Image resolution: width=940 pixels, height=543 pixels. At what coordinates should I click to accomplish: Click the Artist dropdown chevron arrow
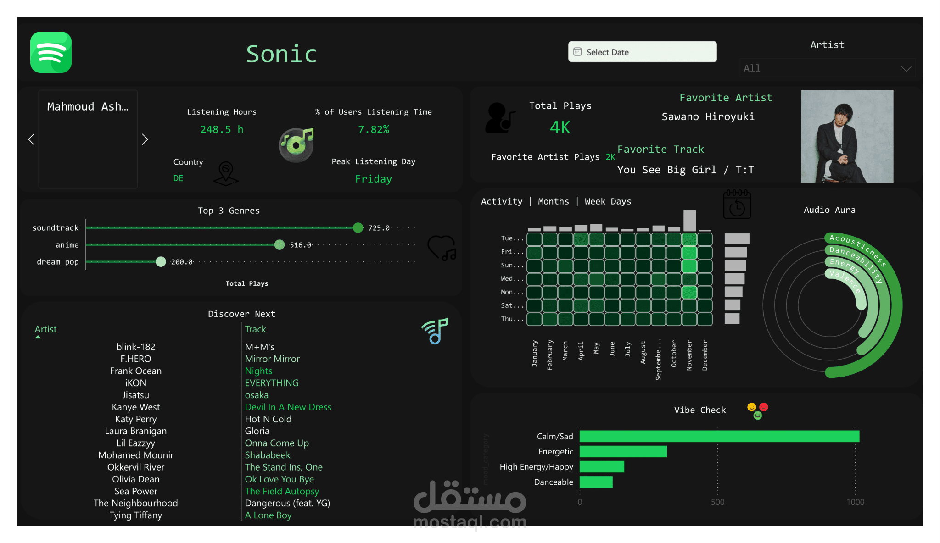(906, 69)
